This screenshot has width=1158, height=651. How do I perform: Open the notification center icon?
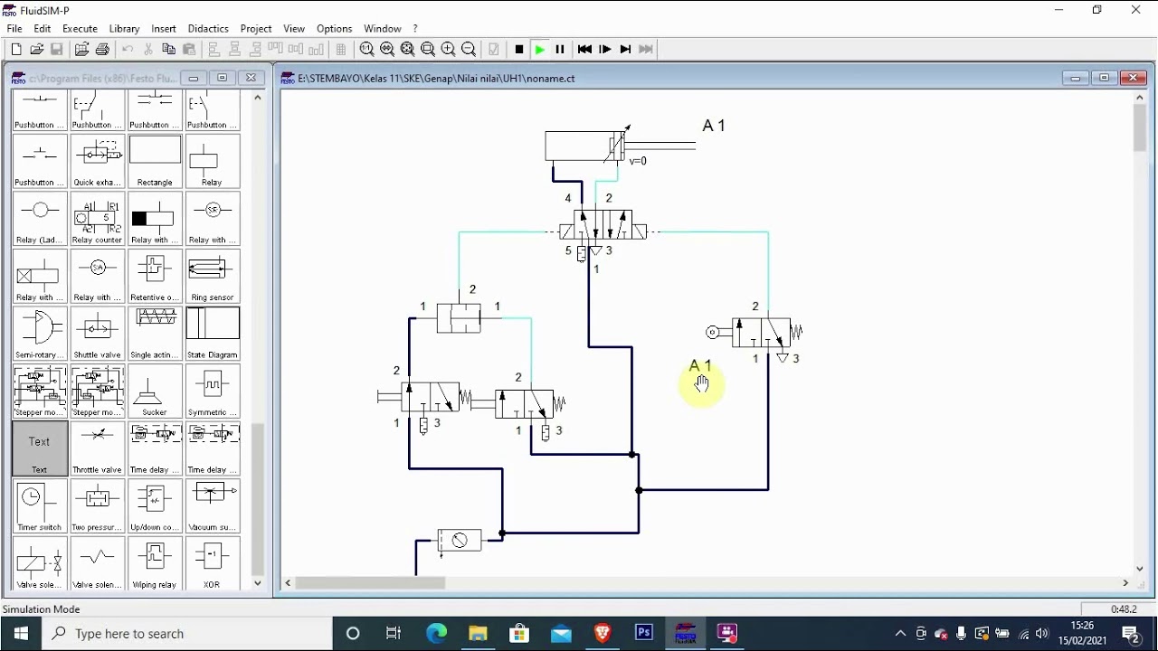1132,633
